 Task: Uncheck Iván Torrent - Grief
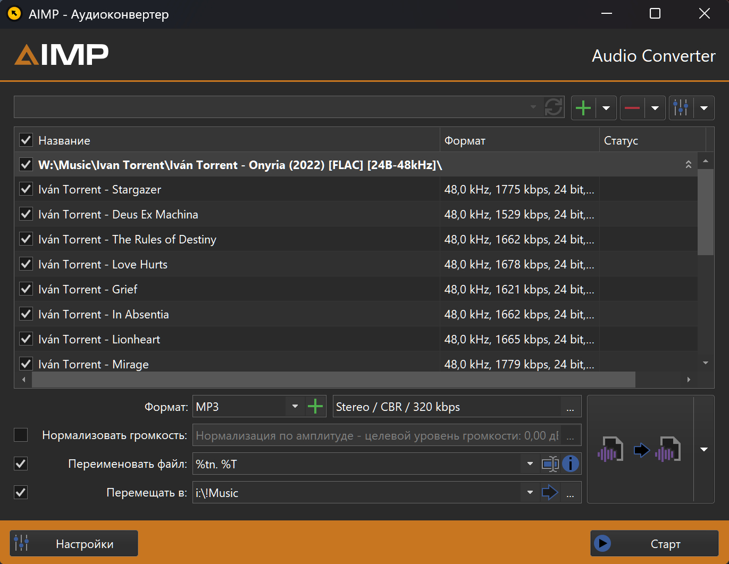coord(26,289)
